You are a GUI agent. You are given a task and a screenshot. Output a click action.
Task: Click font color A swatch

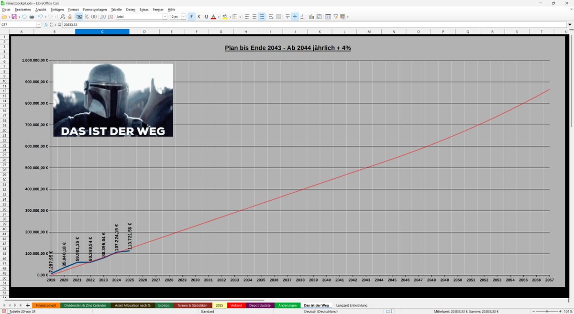pyautogui.click(x=213, y=17)
